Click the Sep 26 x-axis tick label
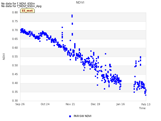The height and width of the screenshot is (121, 161). [x=20, y=104]
